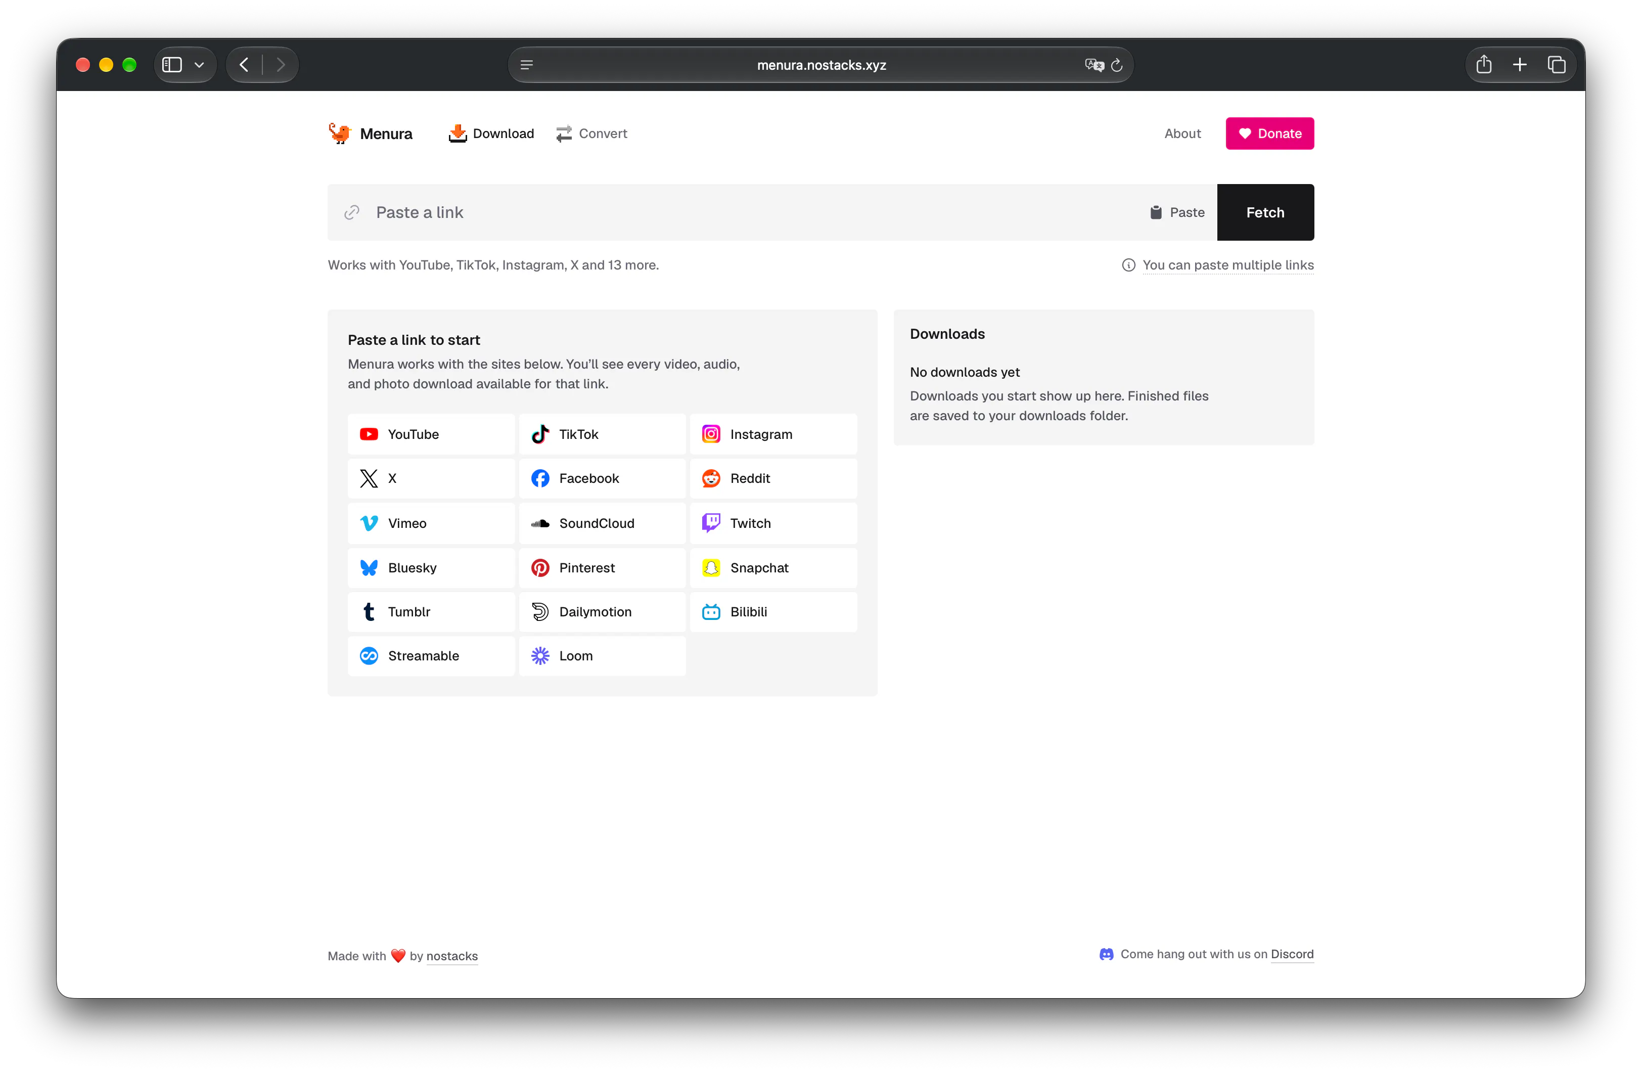Viewport: 1642px width, 1073px height.
Task: Open the nostacks footer link
Action: [x=452, y=956]
